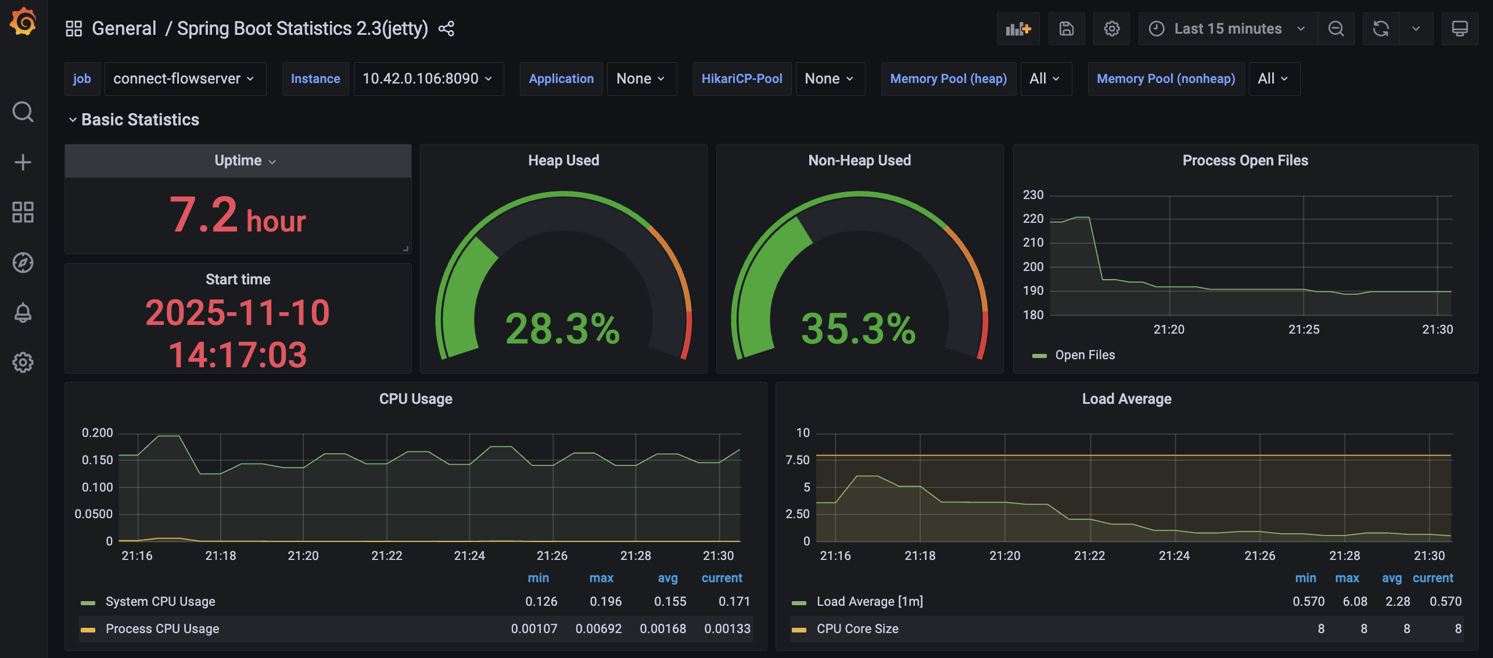Share the dashboard via share icon
This screenshot has height=658, width=1493.
pos(446,28)
